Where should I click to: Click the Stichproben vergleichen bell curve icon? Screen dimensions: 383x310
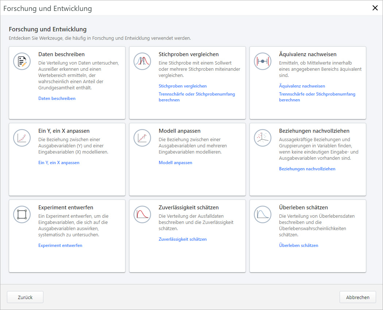click(142, 61)
